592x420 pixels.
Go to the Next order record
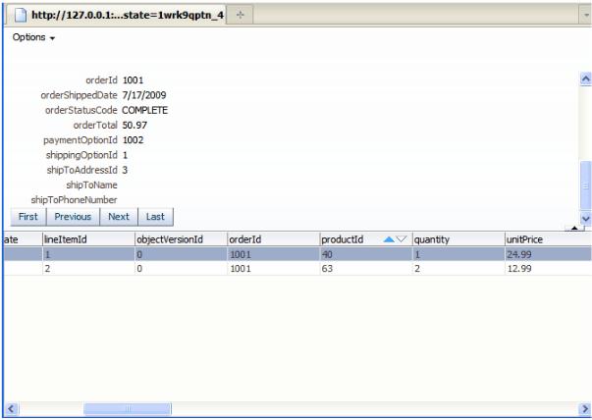click(119, 217)
